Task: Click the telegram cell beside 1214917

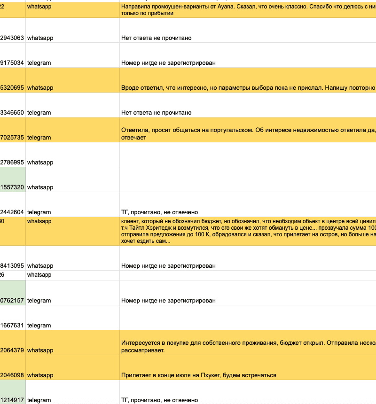Action: (x=72, y=392)
